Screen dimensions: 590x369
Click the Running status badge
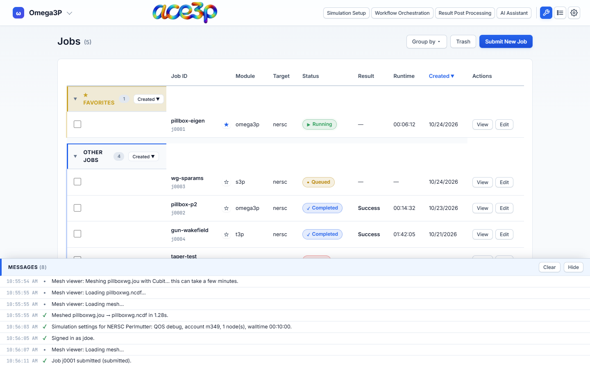coord(320,124)
